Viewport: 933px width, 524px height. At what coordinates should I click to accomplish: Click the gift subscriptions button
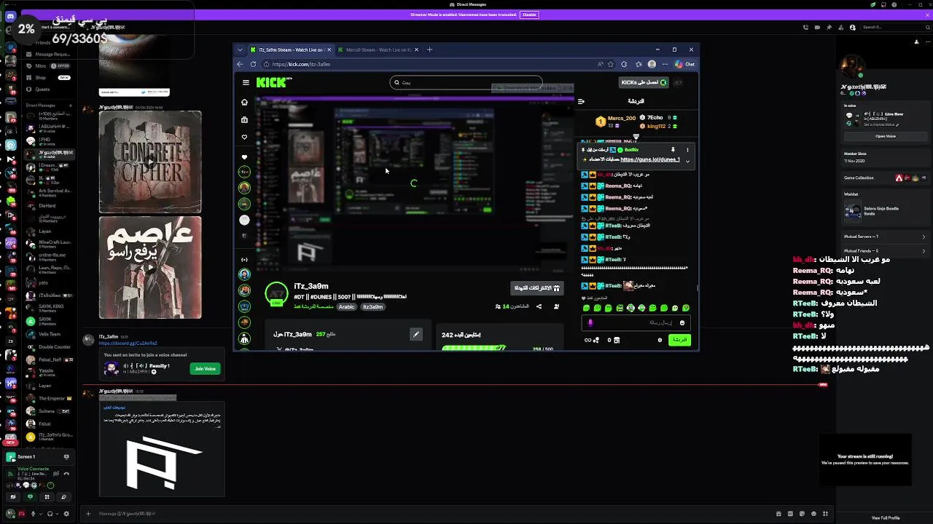537,288
